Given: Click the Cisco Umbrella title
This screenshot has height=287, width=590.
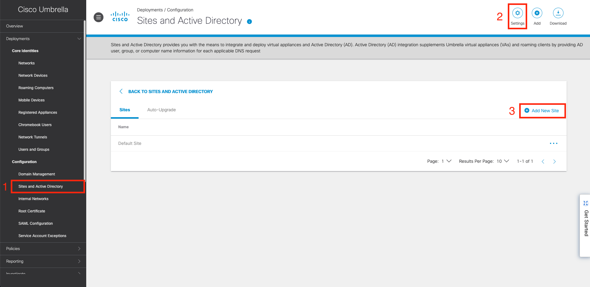Looking at the screenshot, I should (x=43, y=10).
